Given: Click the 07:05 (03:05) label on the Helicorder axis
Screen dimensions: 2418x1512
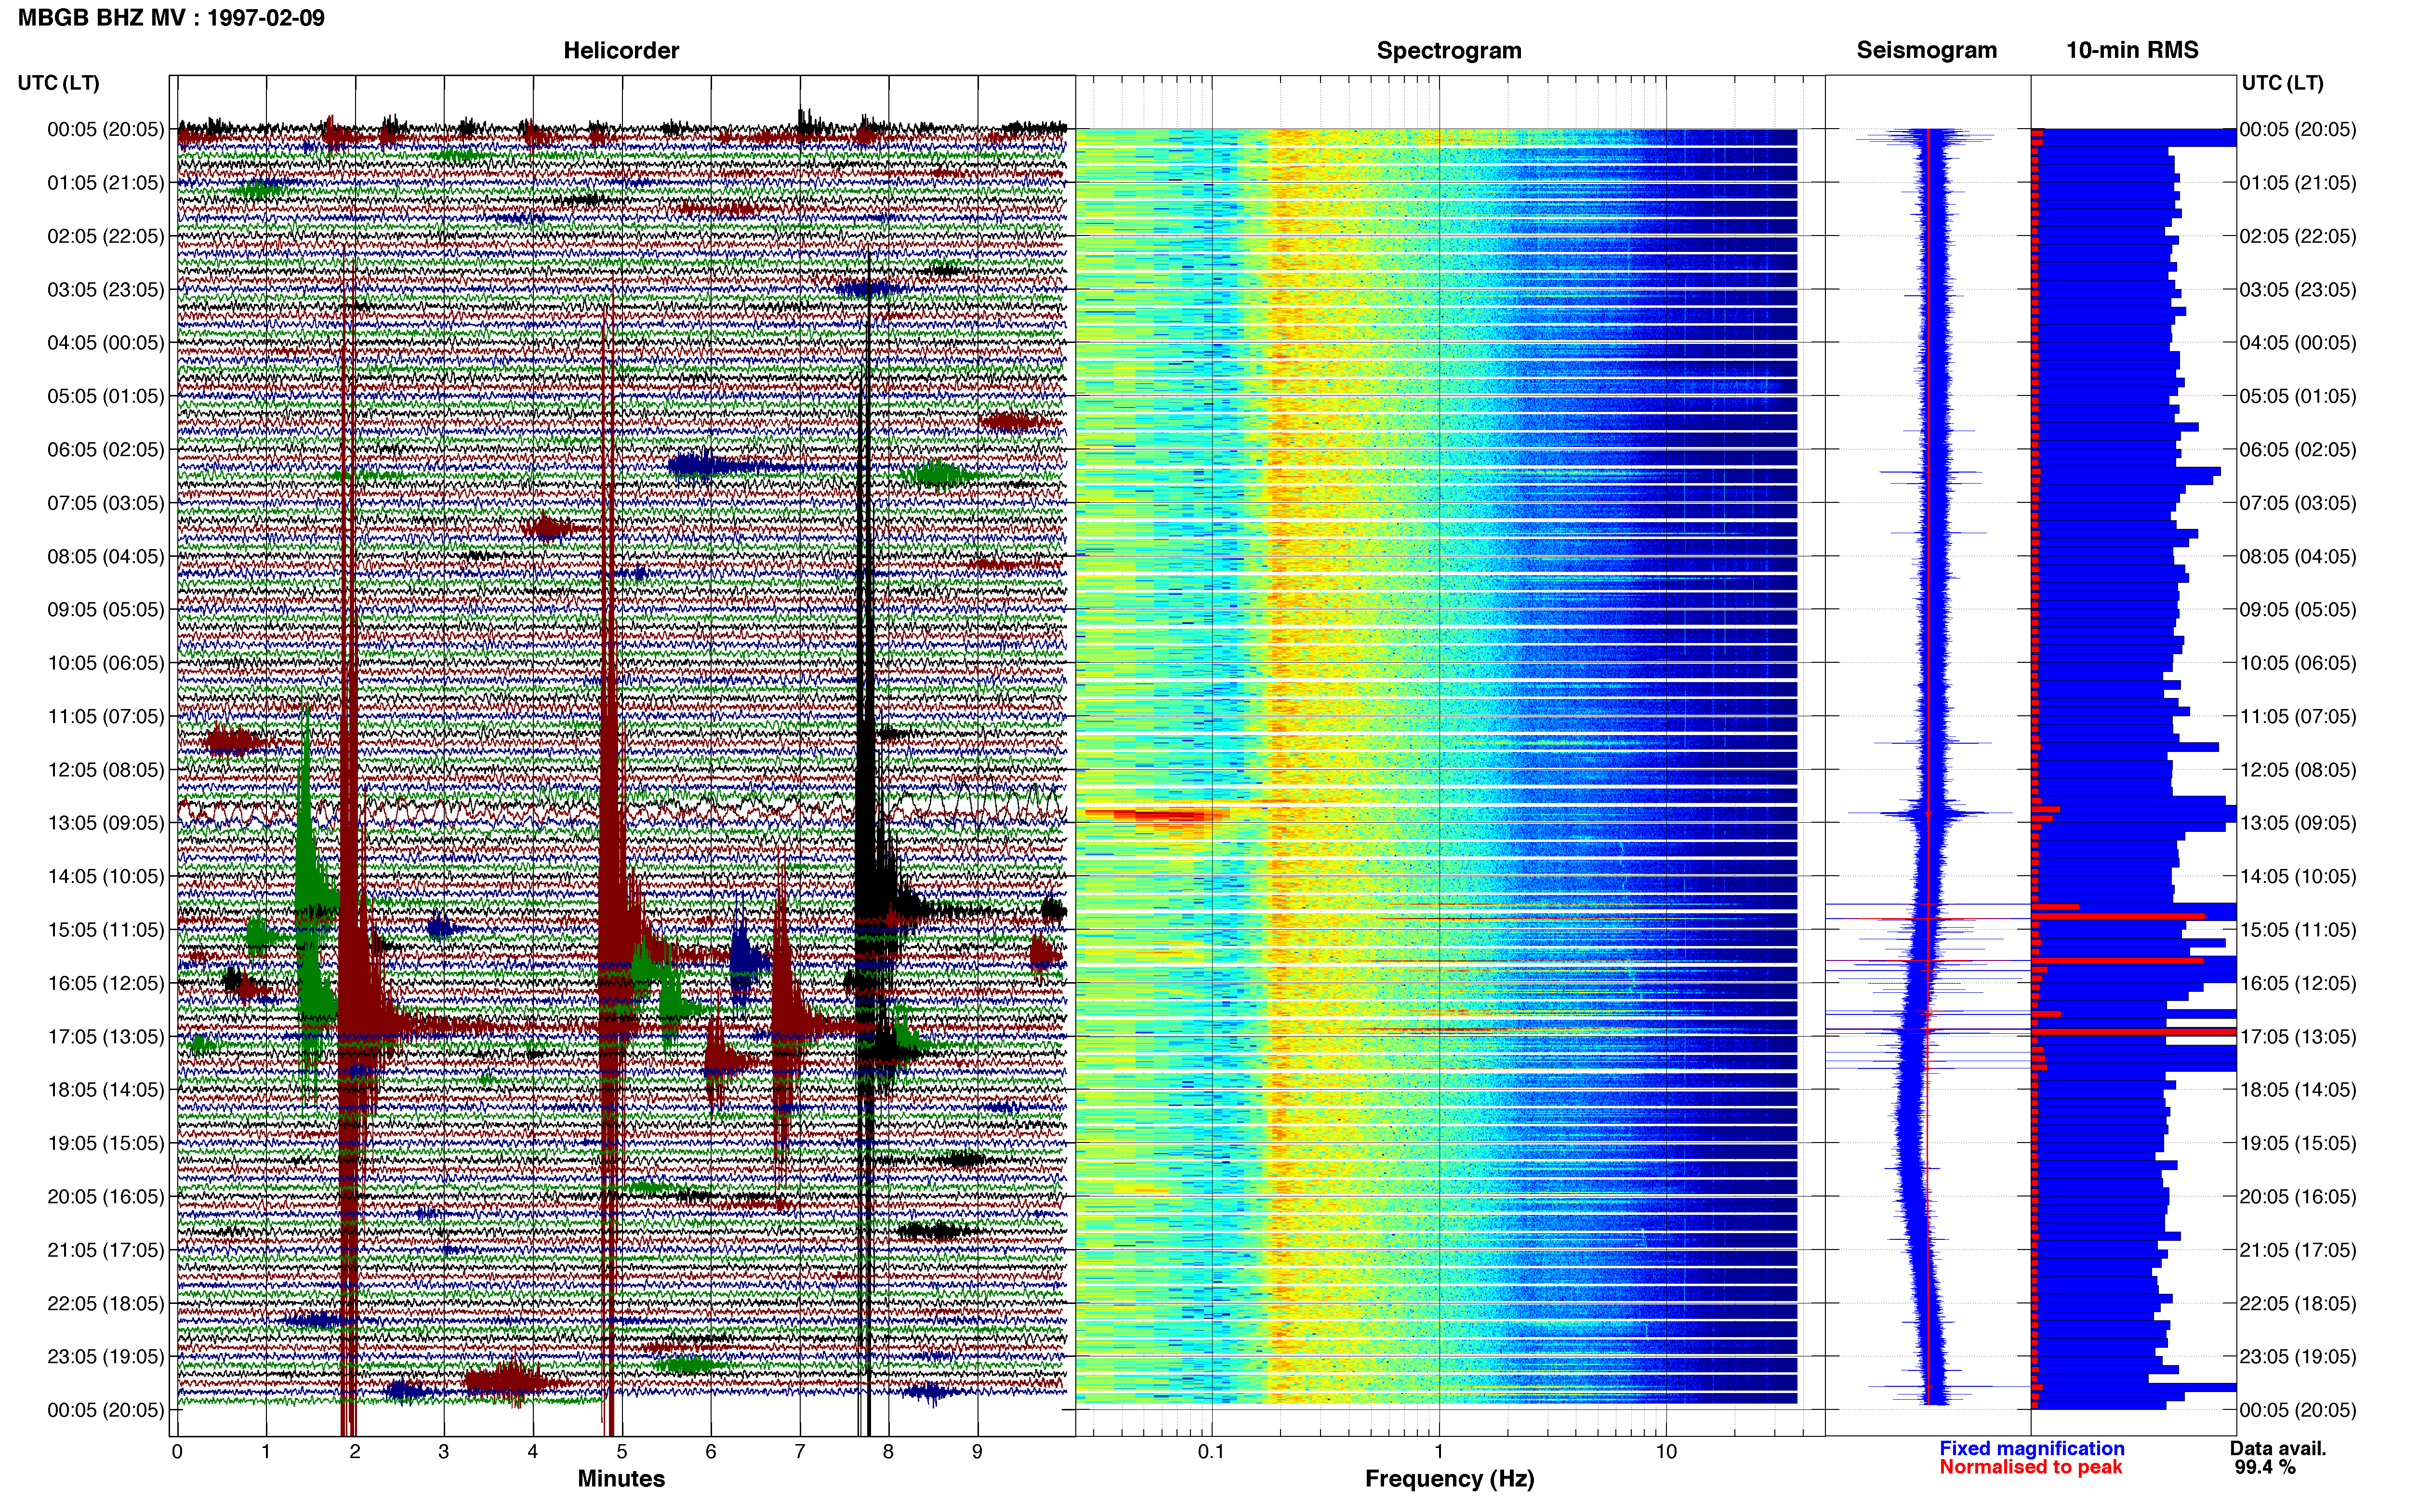Looking at the screenshot, I should (x=105, y=503).
